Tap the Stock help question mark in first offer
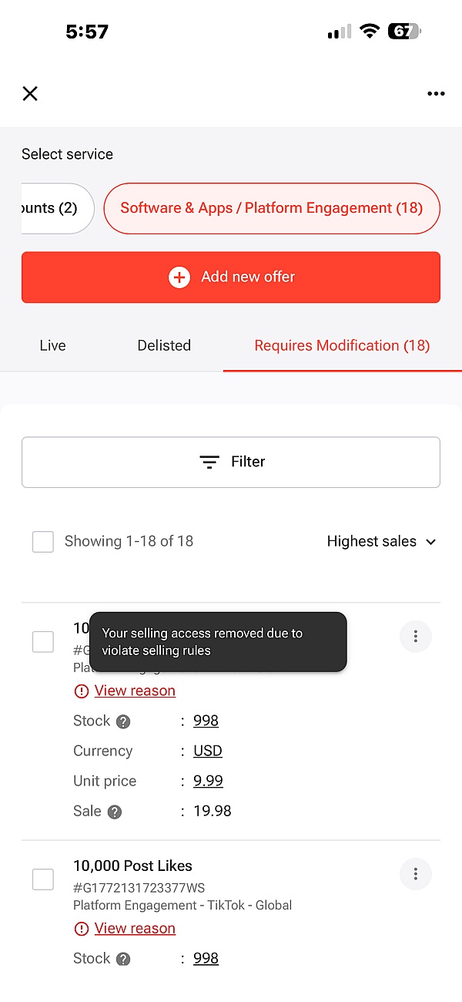 click(123, 722)
